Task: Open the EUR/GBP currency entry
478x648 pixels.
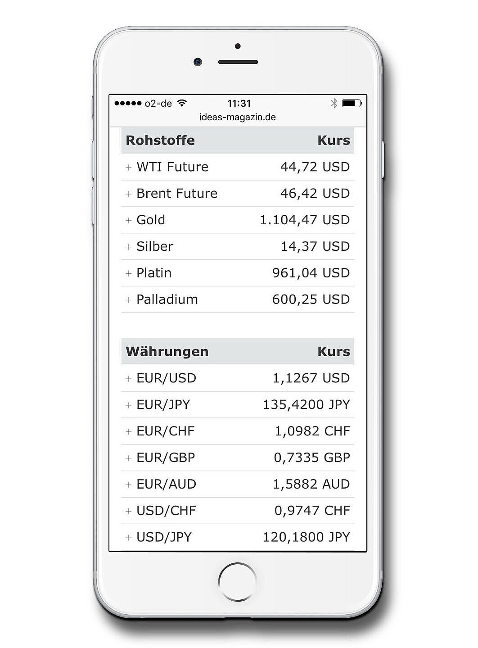Action: (x=238, y=458)
